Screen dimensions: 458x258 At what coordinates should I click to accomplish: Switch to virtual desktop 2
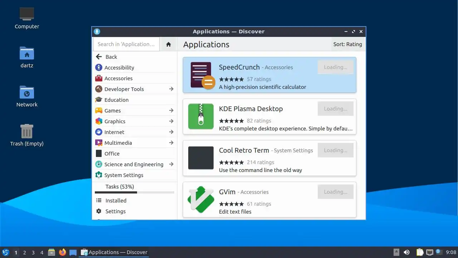25,252
